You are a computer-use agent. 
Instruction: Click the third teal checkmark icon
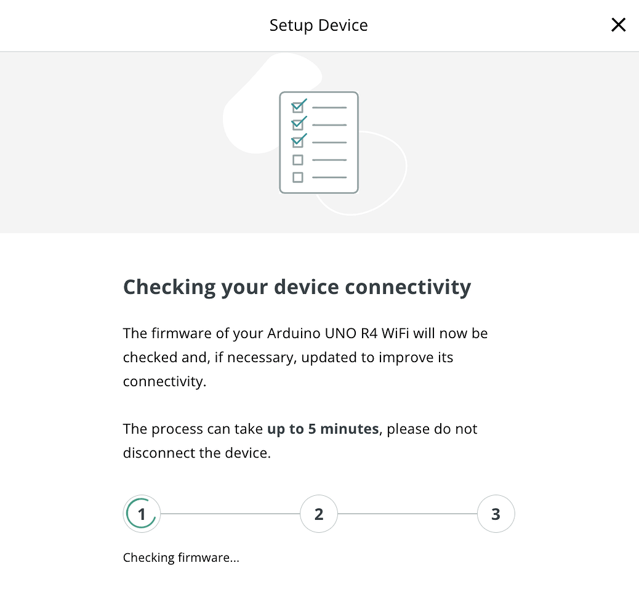pyautogui.click(x=299, y=141)
